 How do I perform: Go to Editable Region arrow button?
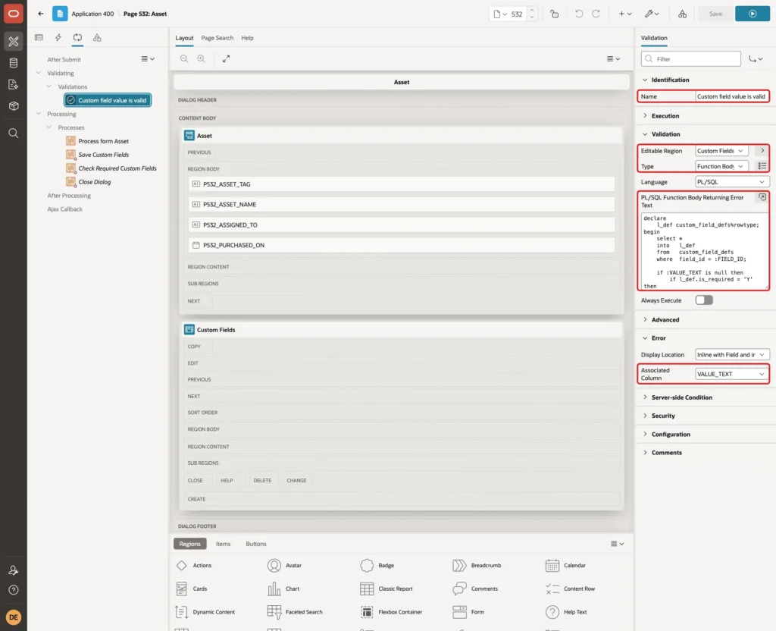click(x=762, y=151)
